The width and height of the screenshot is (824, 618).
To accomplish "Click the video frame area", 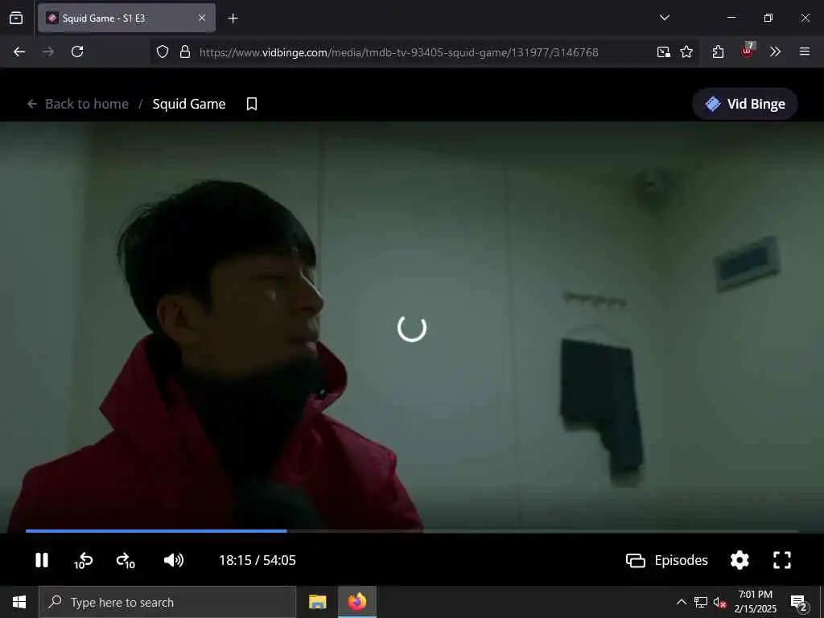I will click(x=412, y=326).
